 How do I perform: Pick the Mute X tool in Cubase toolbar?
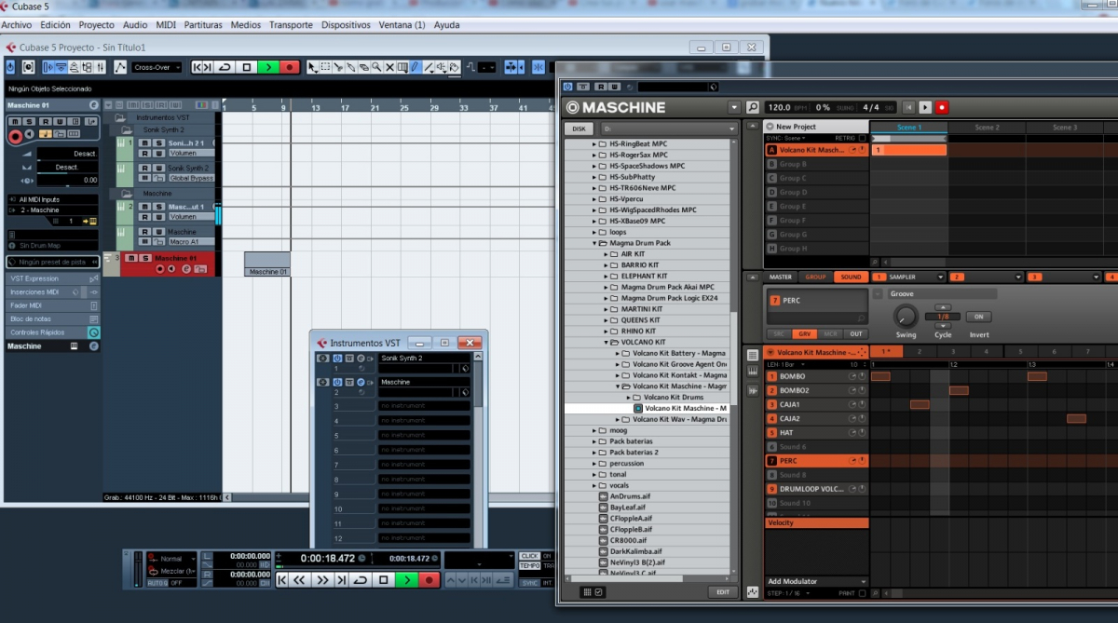pyautogui.click(x=389, y=67)
